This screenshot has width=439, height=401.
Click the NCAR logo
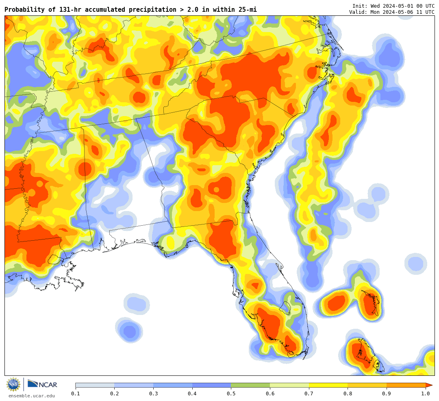[x=42, y=384]
